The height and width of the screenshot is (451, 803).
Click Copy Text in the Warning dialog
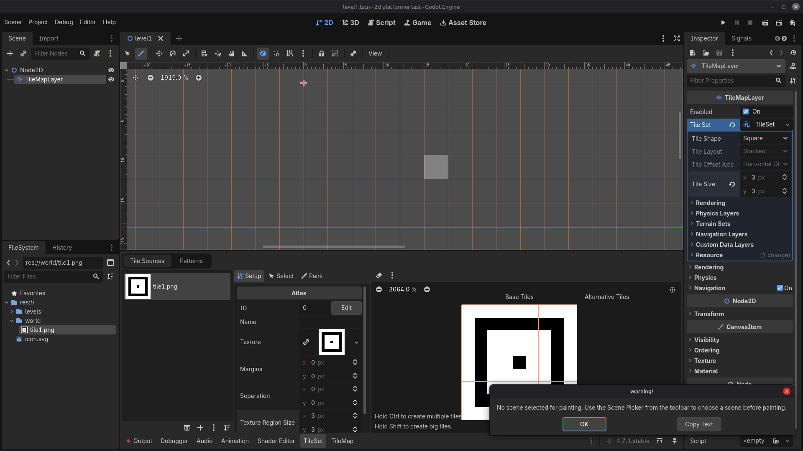[699, 424]
